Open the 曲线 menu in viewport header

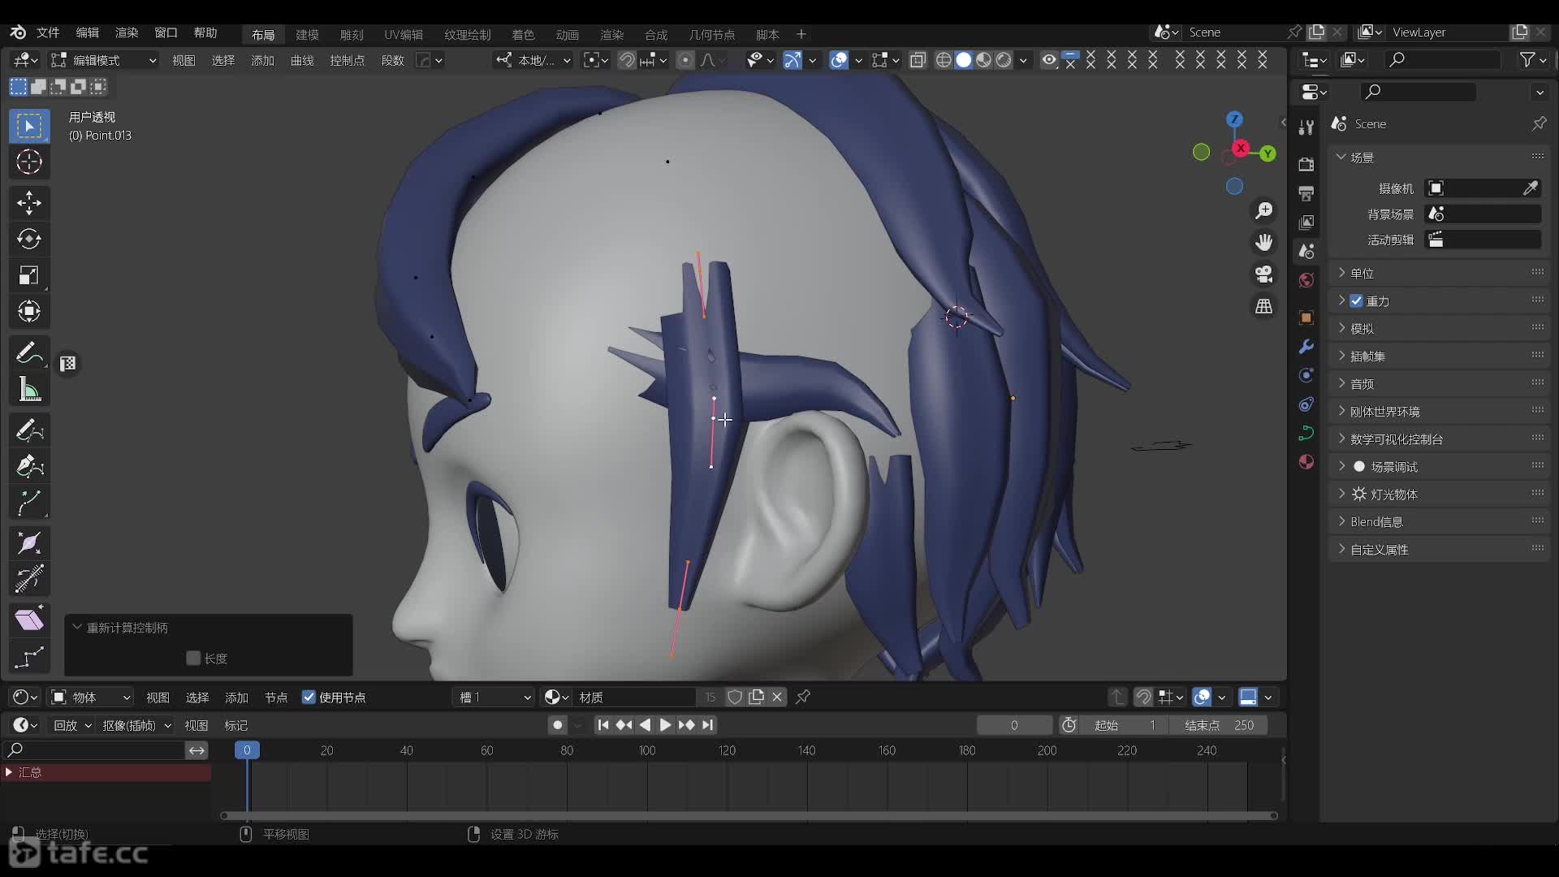coord(302,60)
